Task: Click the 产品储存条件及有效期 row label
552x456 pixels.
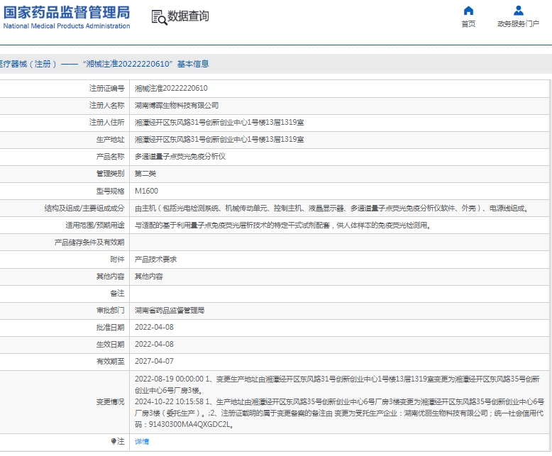Action: (x=89, y=243)
